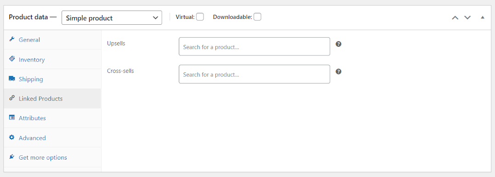Viewport: 495px width, 177px height.
Task: Click the truck icon beside Shipping
Action: pos(12,78)
